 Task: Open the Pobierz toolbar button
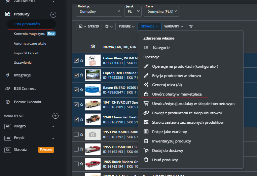(x=126, y=26)
